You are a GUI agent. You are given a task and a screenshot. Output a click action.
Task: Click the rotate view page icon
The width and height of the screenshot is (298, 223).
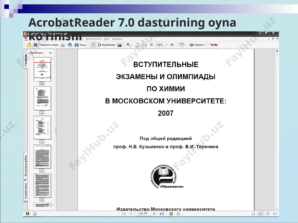point(181,45)
